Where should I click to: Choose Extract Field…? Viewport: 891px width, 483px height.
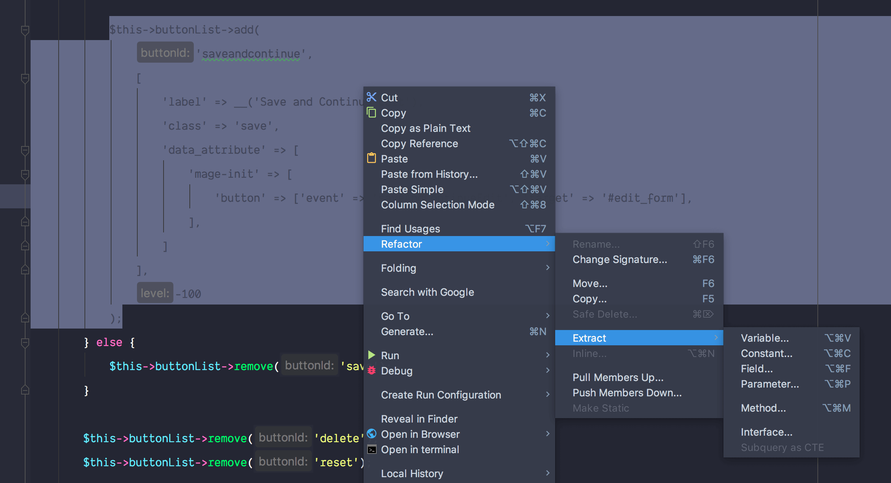point(791,369)
